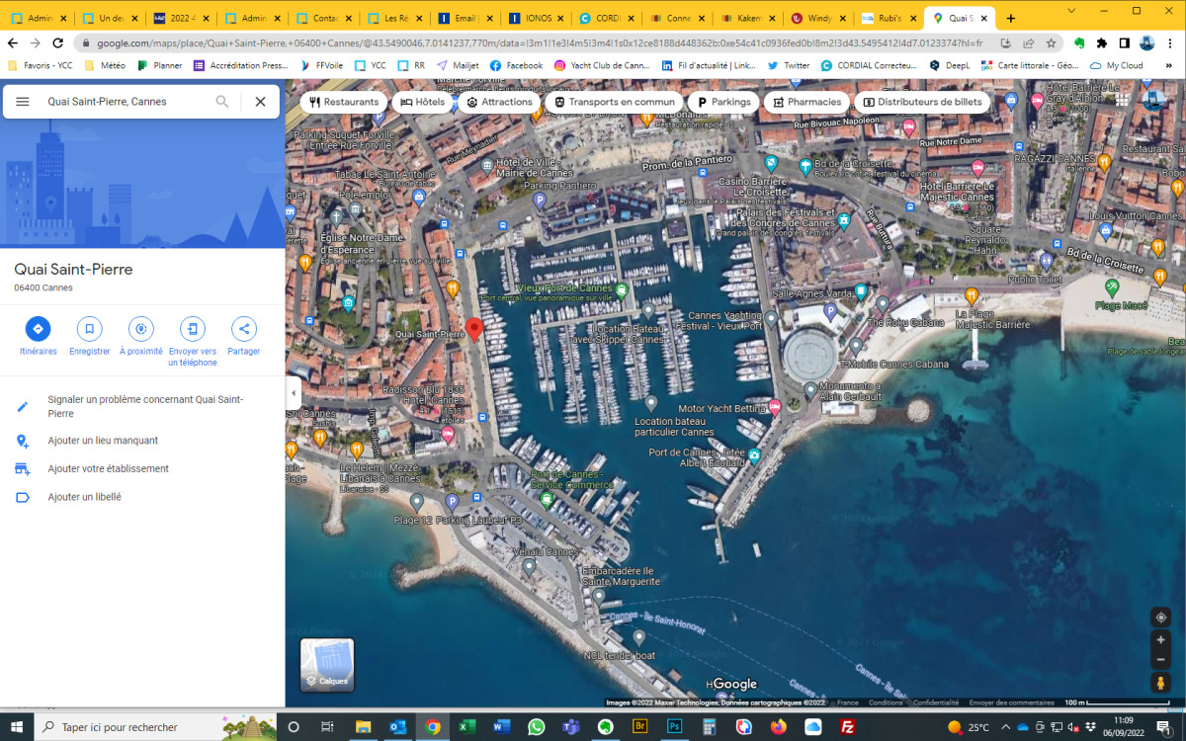Click Ajouter un lieu manquant

pos(103,441)
